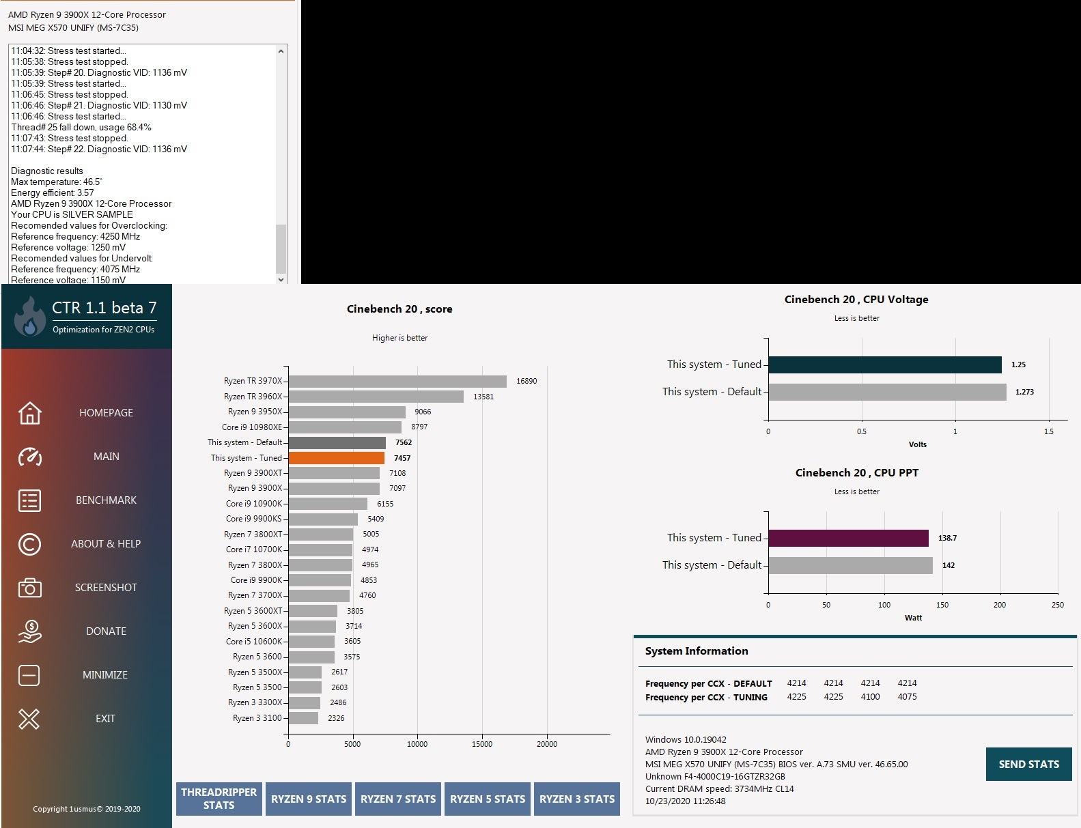Select the EXIT menu label
Screen dimensions: 1081x828
(x=105, y=719)
